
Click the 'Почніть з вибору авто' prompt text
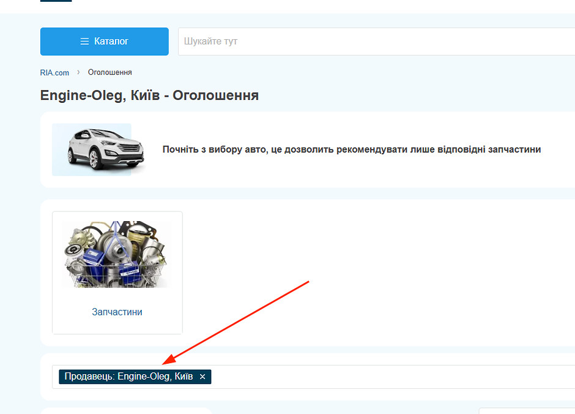[x=351, y=149]
